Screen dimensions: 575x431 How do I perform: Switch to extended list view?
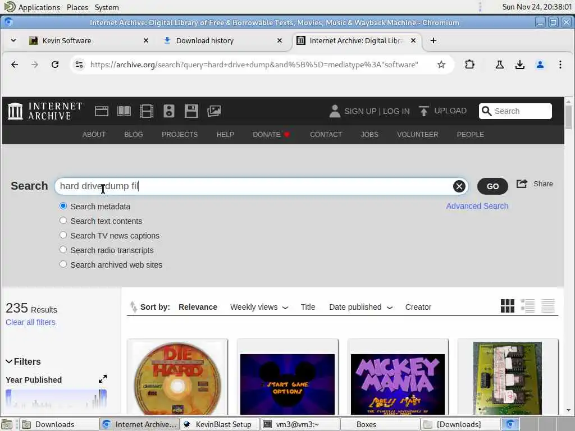point(528,306)
